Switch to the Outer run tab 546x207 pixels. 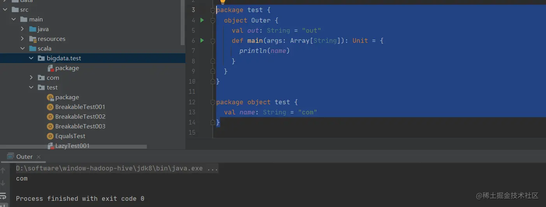[x=24, y=156]
